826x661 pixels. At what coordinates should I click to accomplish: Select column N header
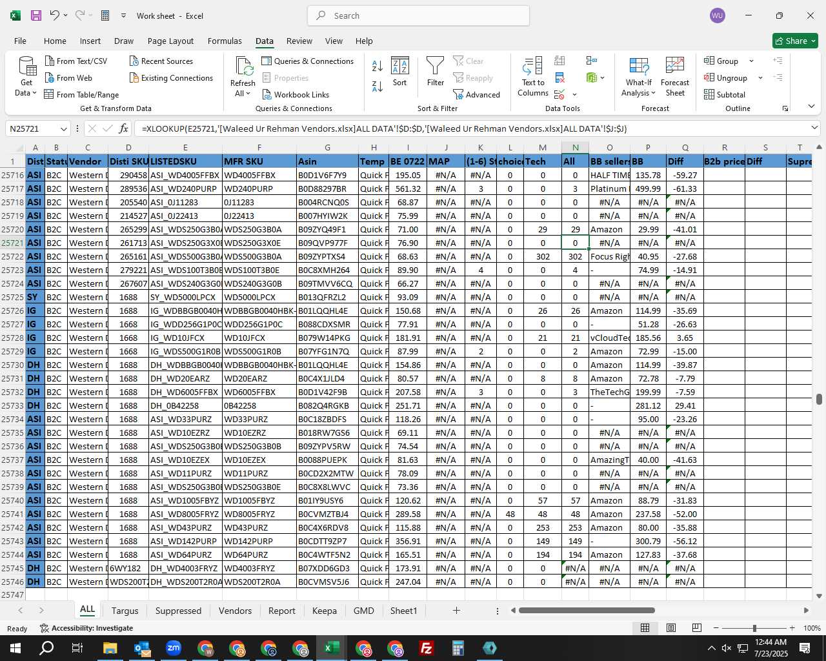coord(575,147)
